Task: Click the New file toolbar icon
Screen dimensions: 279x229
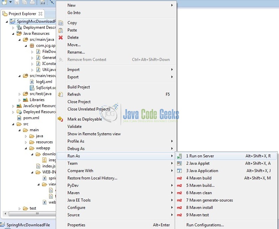Action: (5, 2)
